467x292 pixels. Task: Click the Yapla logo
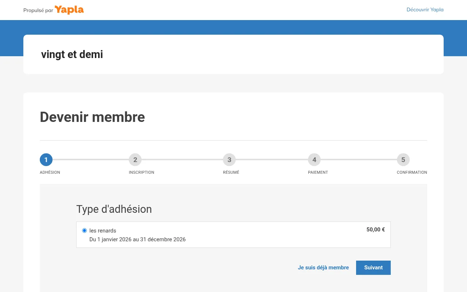(x=69, y=10)
